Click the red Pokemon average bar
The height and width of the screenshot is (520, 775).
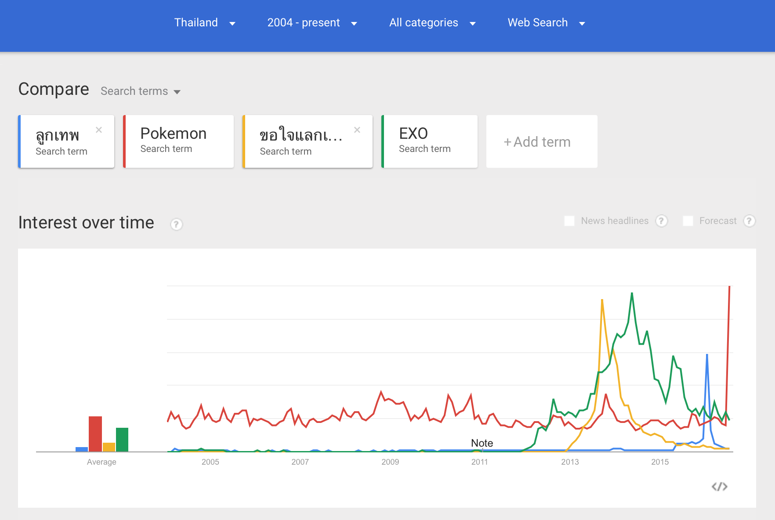95,433
